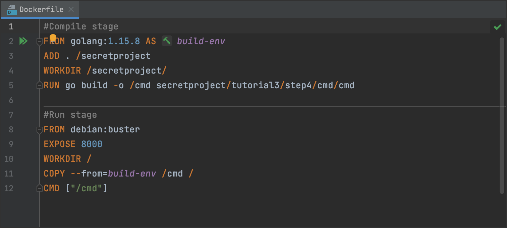Place cursor in '#Compile stage' comment
The height and width of the screenshot is (228, 507).
[x=81, y=26]
